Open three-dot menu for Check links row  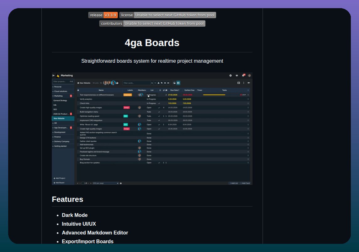(x=248, y=103)
